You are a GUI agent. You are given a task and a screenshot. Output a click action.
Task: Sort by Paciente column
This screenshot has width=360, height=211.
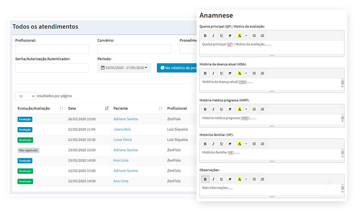pyautogui.click(x=161, y=108)
